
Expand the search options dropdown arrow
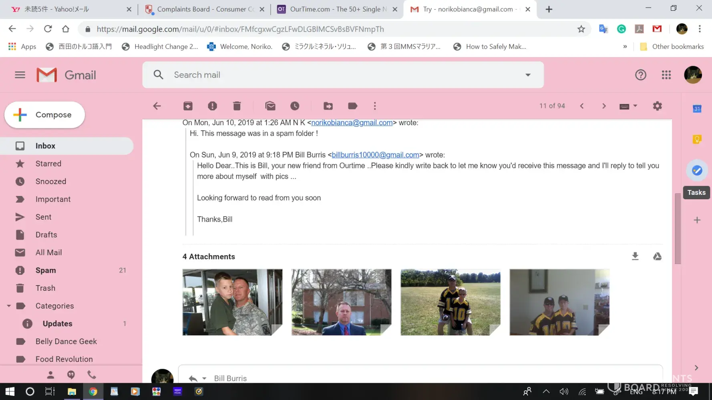[x=528, y=75]
